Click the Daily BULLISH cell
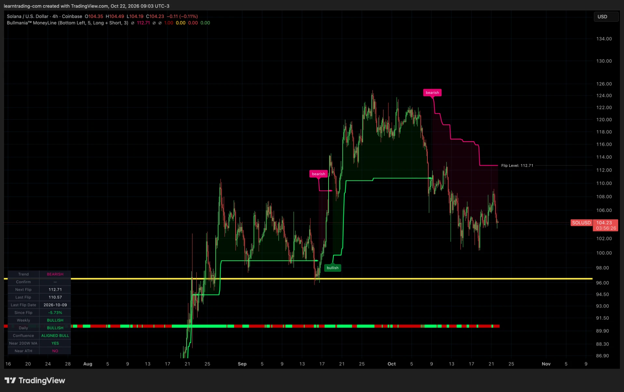624x392 pixels. [55, 328]
